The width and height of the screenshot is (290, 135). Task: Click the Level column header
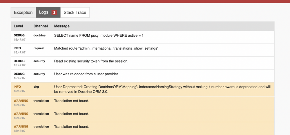coord(18,26)
